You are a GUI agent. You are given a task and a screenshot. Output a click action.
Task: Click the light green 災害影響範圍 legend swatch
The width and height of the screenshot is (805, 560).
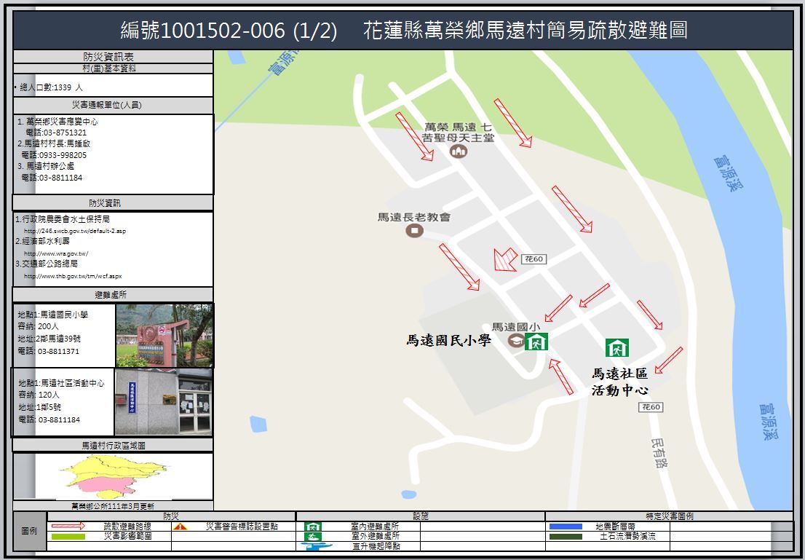point(68,537)
